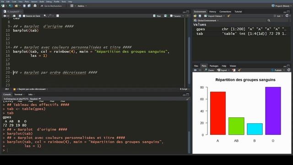Save all open documents

click(x=29, y=6)
